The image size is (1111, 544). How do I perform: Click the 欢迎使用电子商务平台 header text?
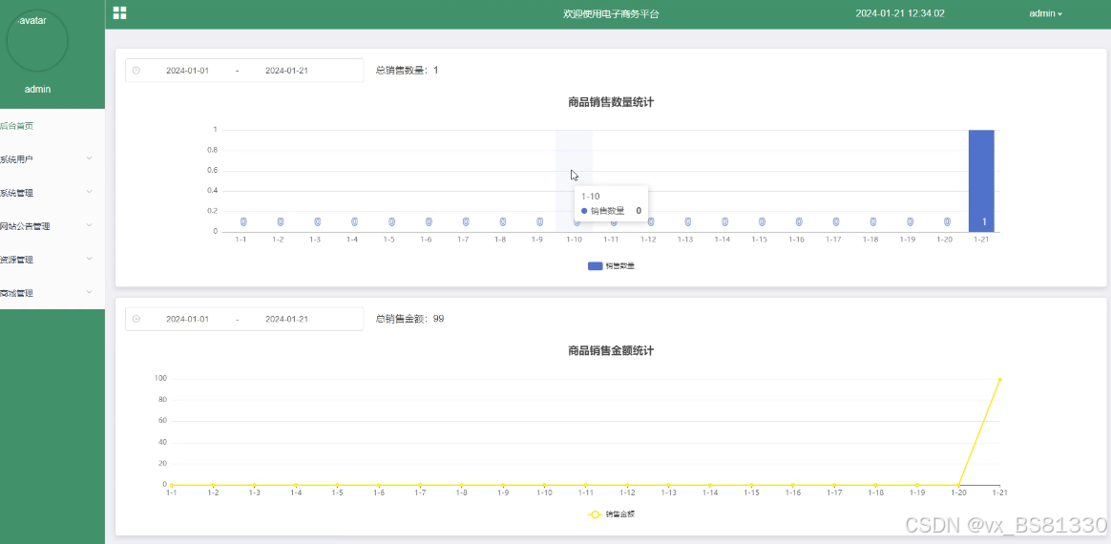(611, 13)
